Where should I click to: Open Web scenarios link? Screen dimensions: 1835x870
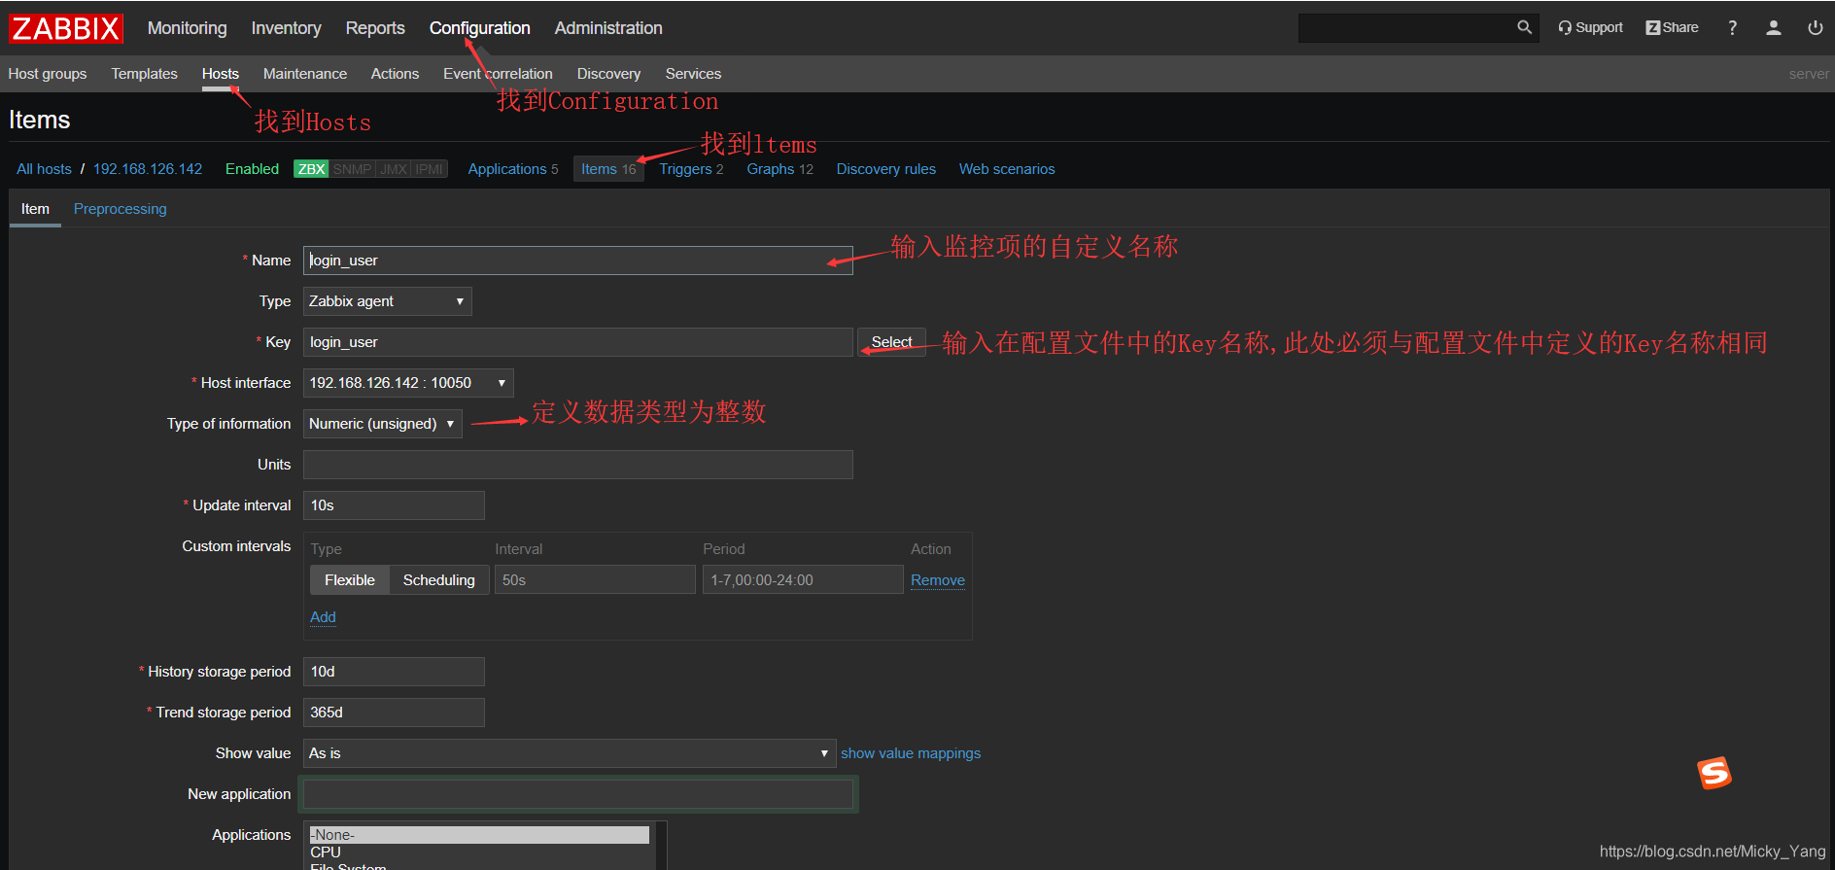[x=1007, y=169]
